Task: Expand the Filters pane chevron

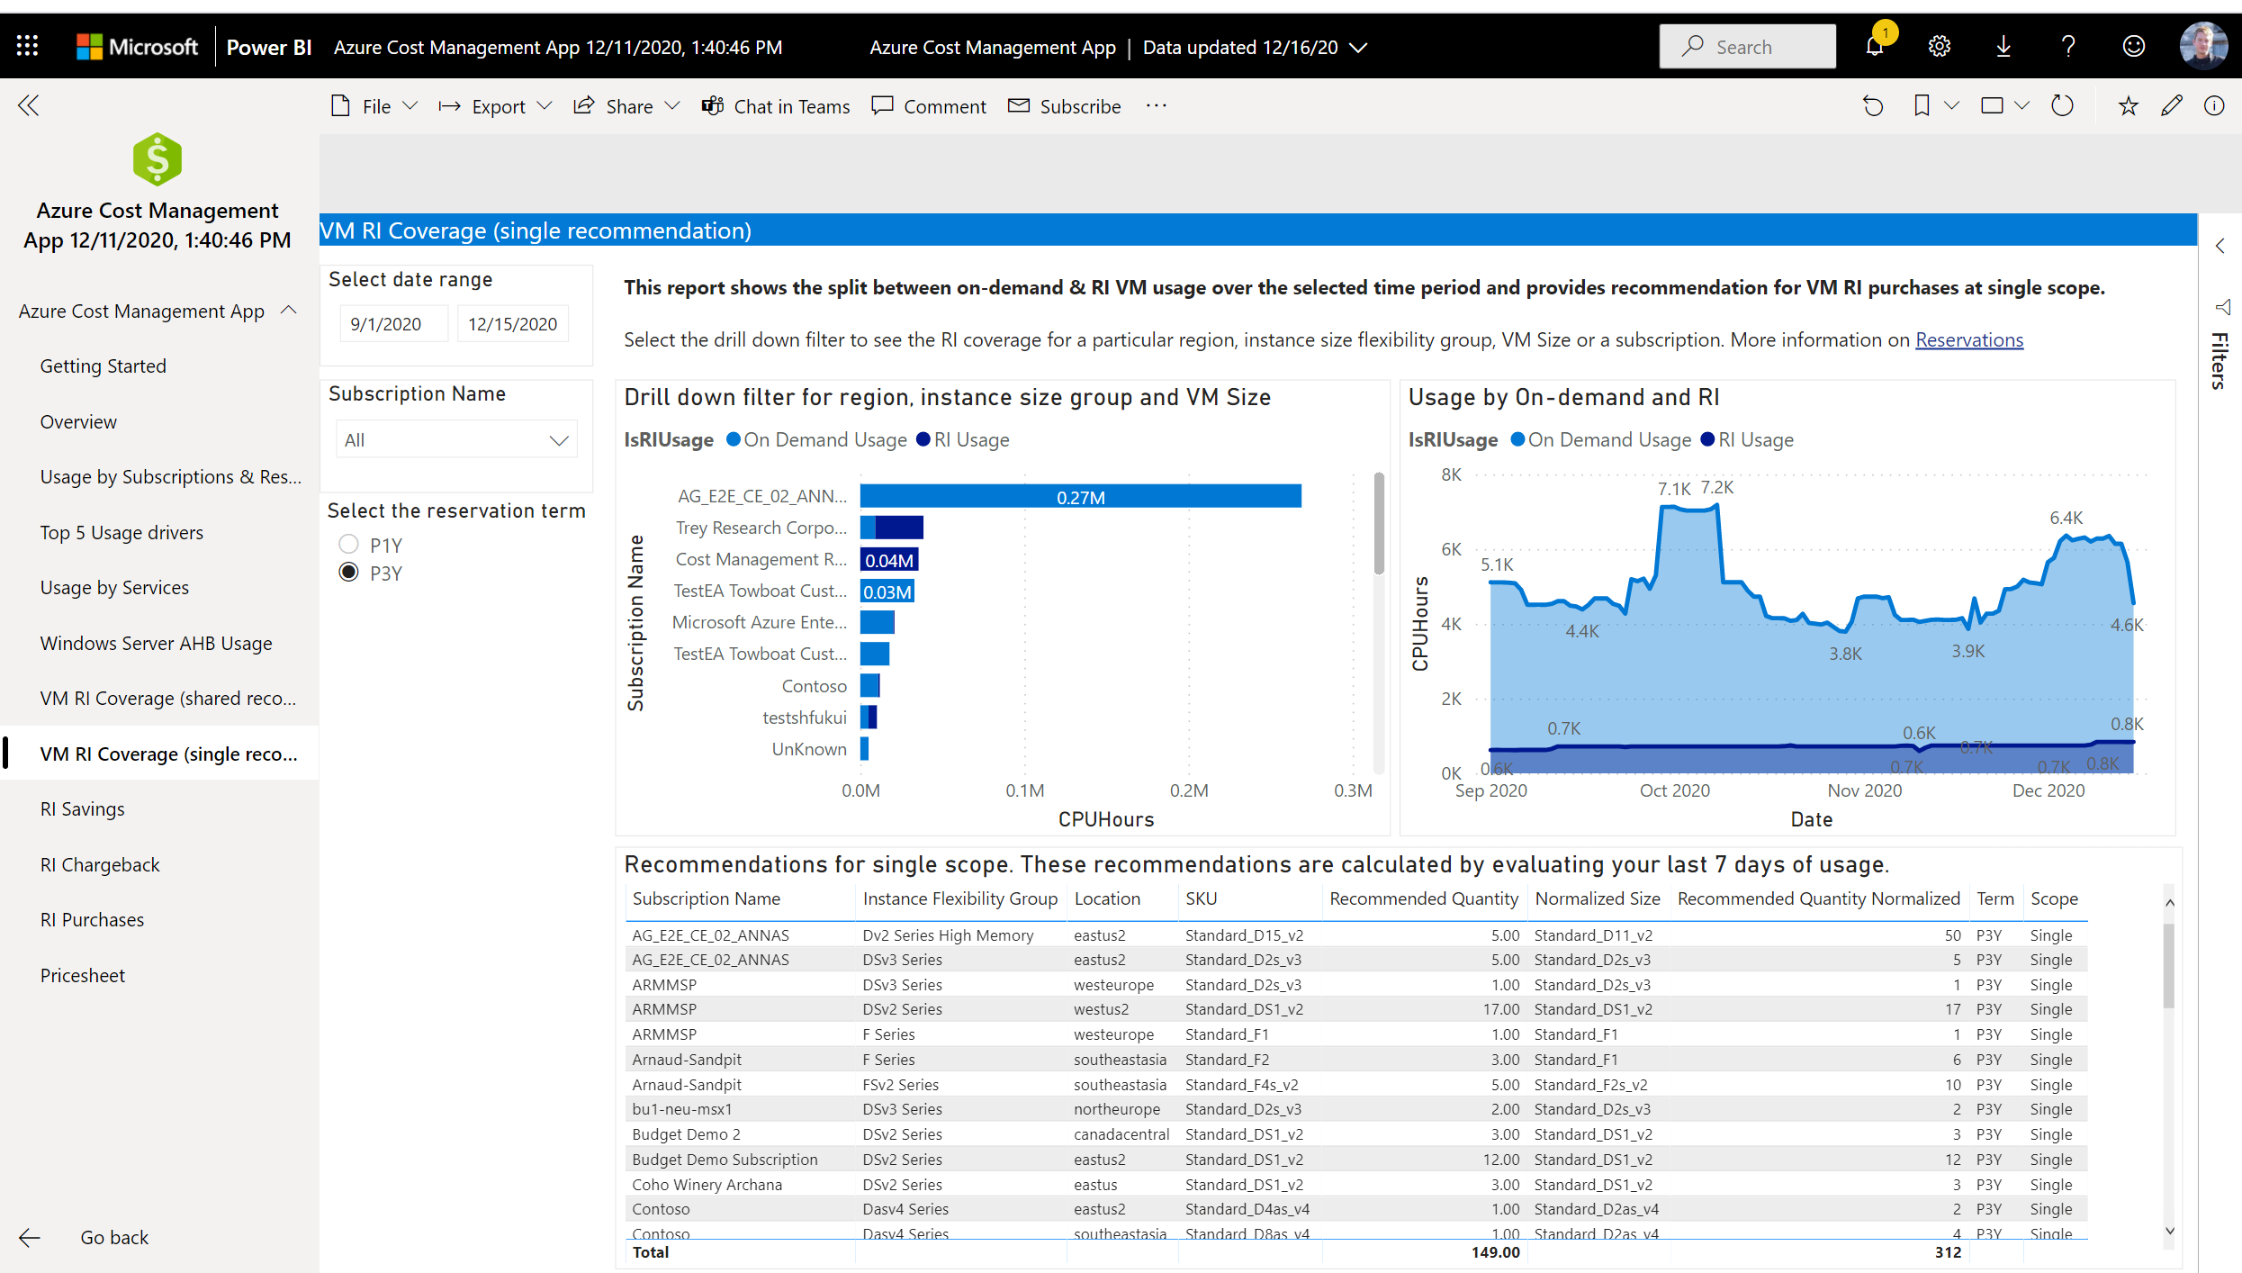Action: 2220,246
